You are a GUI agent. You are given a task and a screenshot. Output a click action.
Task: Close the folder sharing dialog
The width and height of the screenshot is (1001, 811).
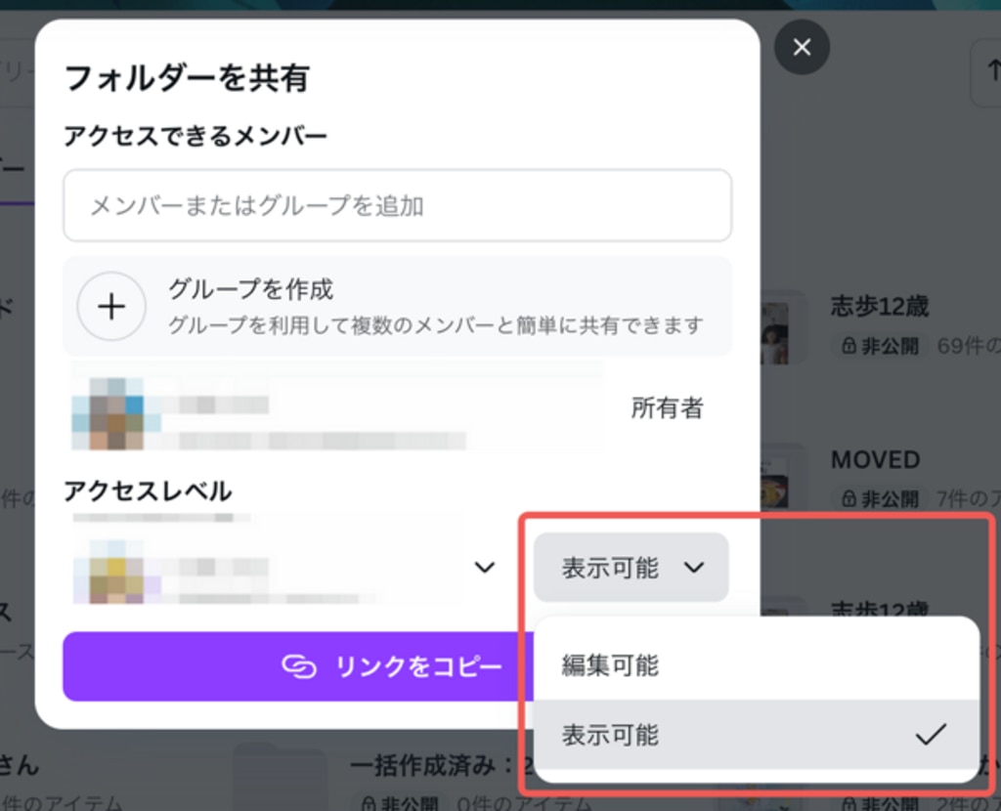(x=802, y=47)
